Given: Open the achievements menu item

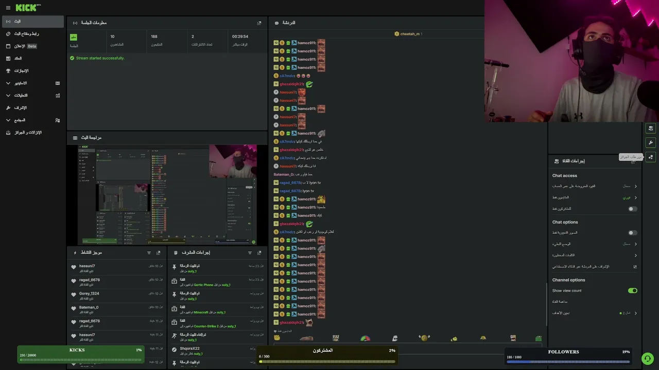Looking at the screenshot, I should click(x=33, y=71).
